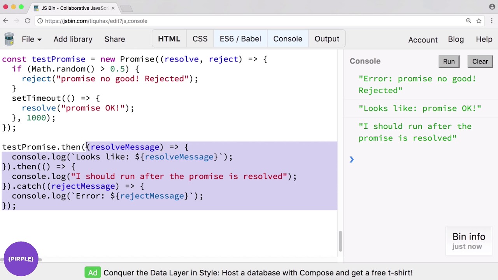Image resolution: width=498 pixels, height=280 pixels.
Task: Toggle the CSS panel
Action: coord(200,39)
